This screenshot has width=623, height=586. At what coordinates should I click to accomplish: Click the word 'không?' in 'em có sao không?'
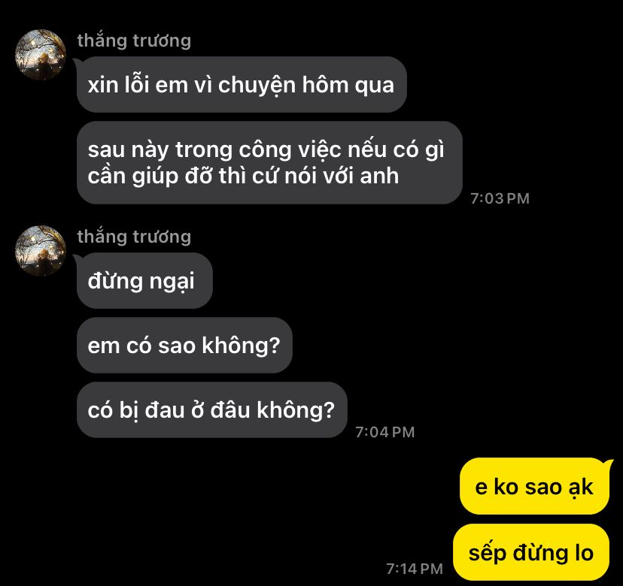242,345
